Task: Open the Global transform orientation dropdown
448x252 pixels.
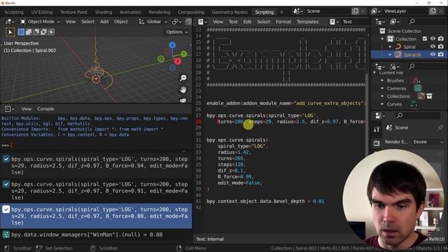Action: 153,22
